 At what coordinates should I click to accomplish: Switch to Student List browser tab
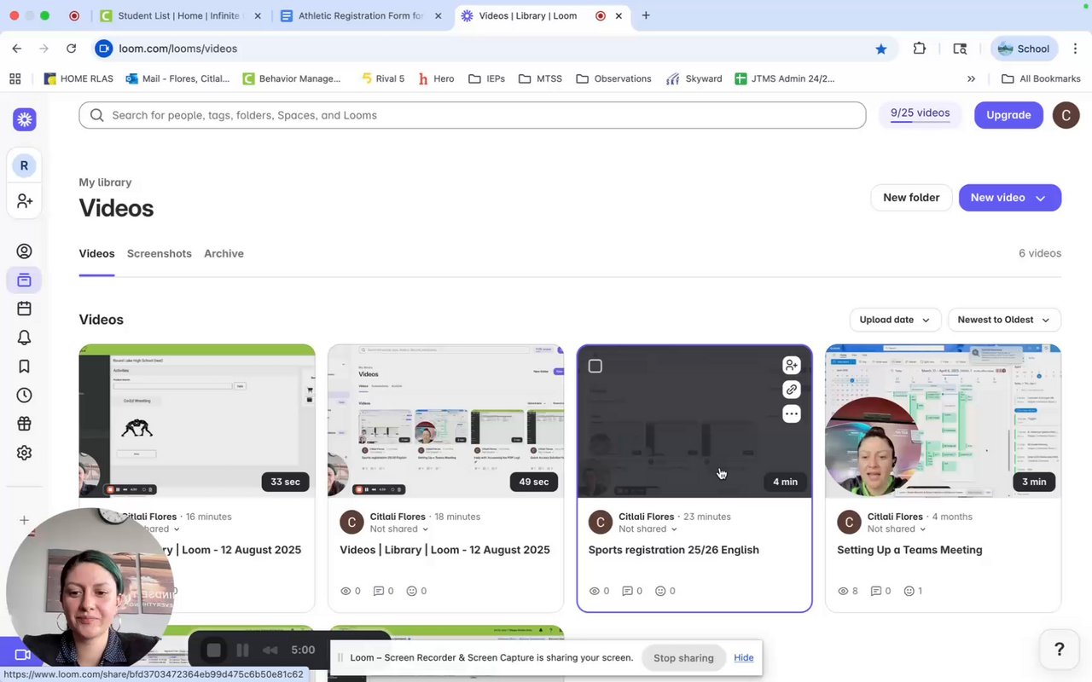[x=181, y=15]
